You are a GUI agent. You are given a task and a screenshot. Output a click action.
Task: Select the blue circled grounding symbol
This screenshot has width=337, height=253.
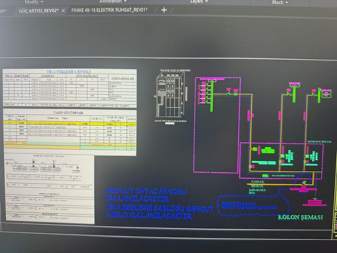(303, 183)
